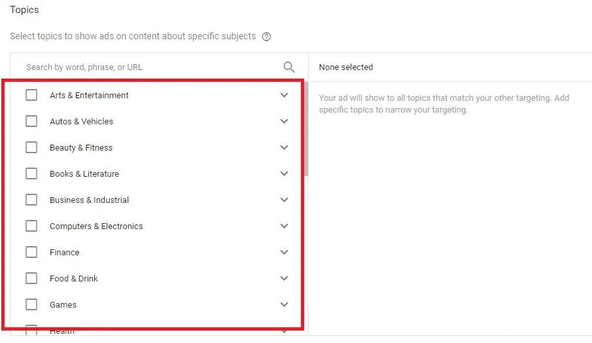Screen dimensions: 592x343
Task: Enable the Beauty & Fitness topic checkbox
Action: pyautogui.click(x=31, y=147)
